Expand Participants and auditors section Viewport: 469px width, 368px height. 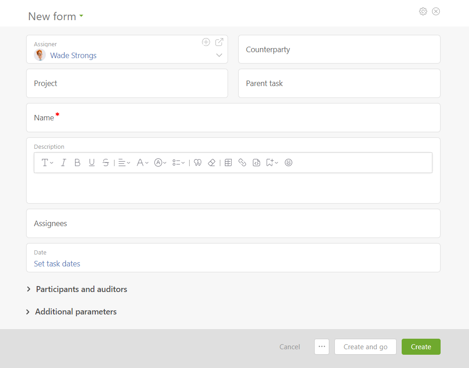[77, 289]
